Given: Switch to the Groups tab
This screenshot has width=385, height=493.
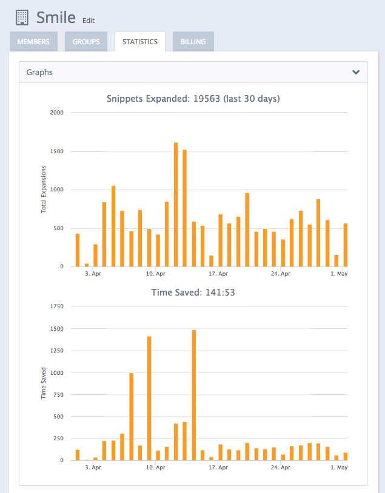Looking at the screenshot, I should point(86,42).
